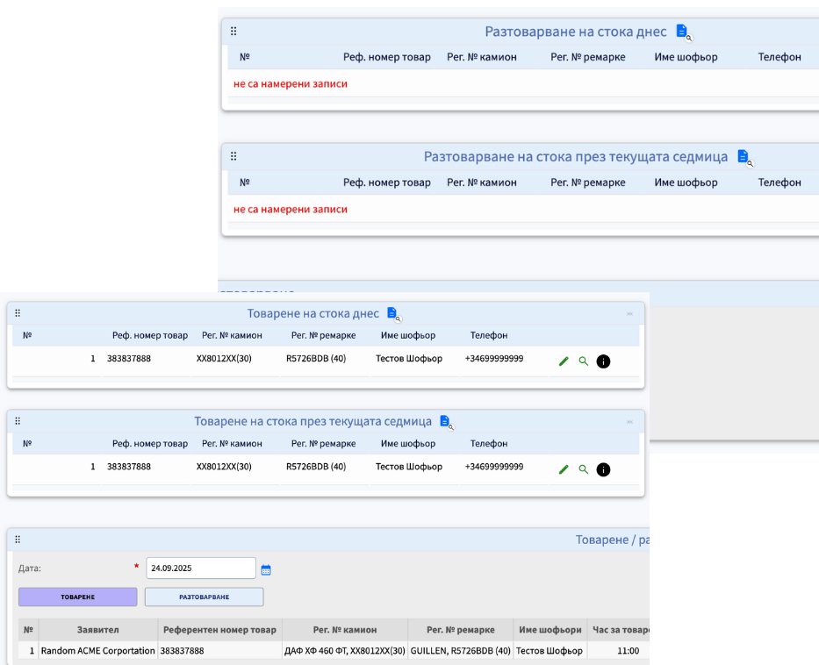Edit today's loading record with the pencil icon
Viewport: 819px width, 665px height.
[564, 361]
